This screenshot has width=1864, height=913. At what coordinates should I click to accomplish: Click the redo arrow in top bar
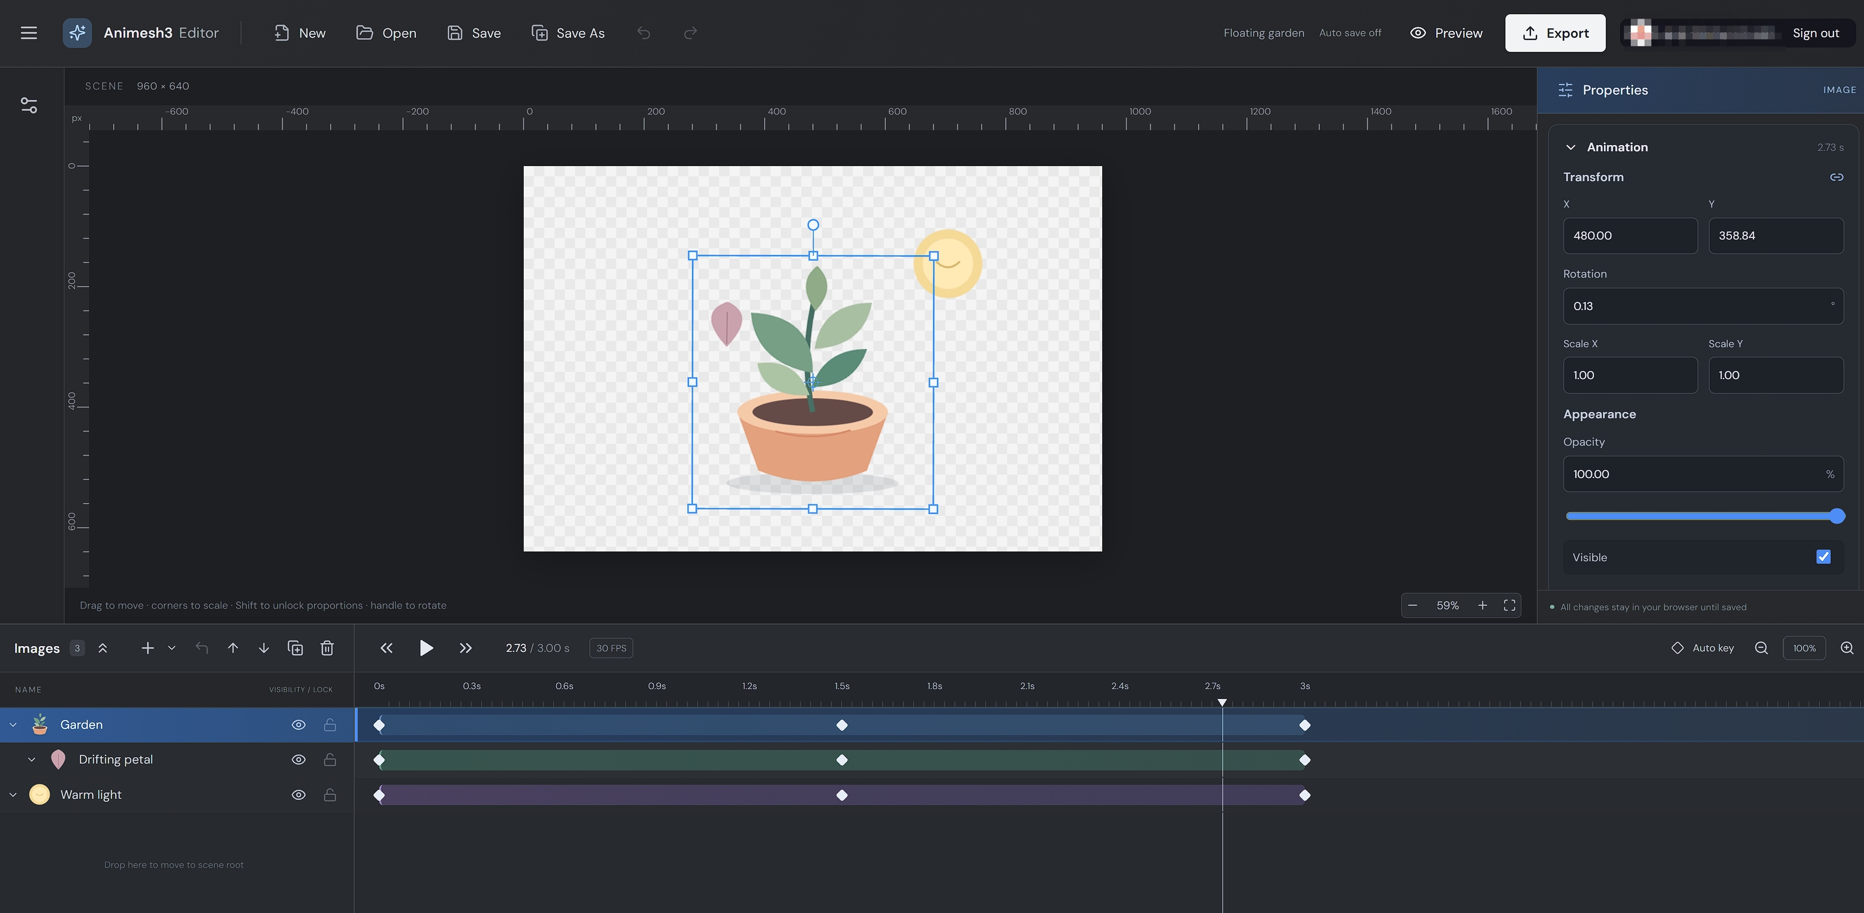click(x=690, y=32)
